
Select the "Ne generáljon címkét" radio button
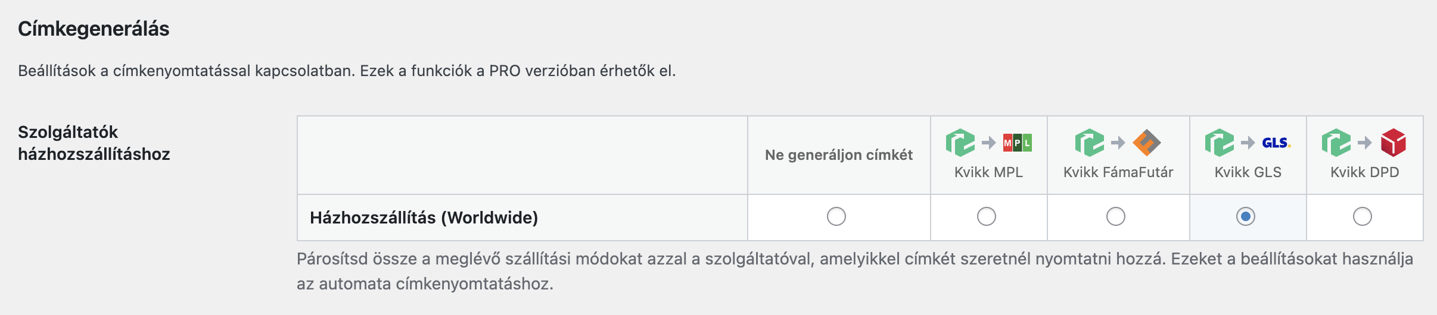[x=836, y=216]
